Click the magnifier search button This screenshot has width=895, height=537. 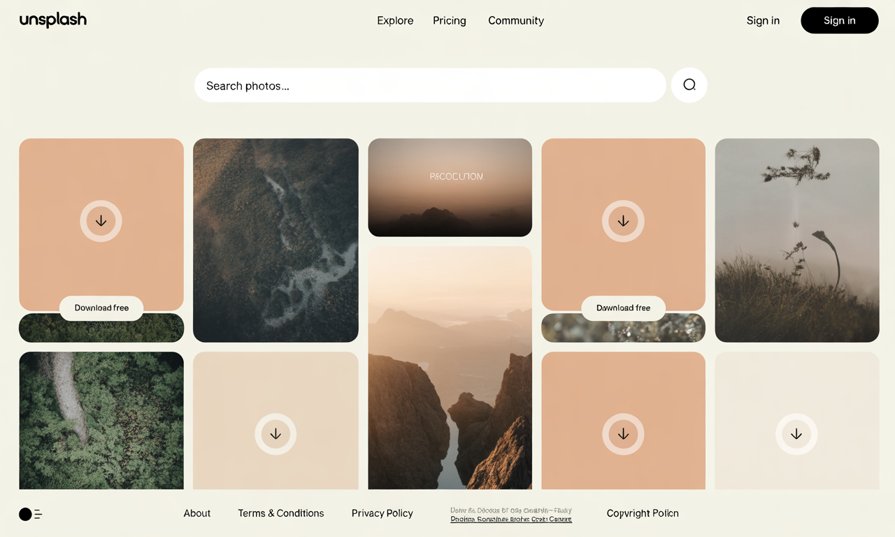689,85
